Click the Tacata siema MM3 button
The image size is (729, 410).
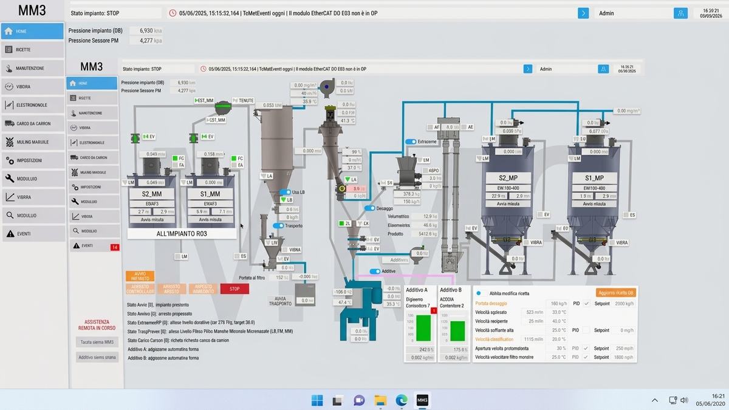(x=97, y=343)
